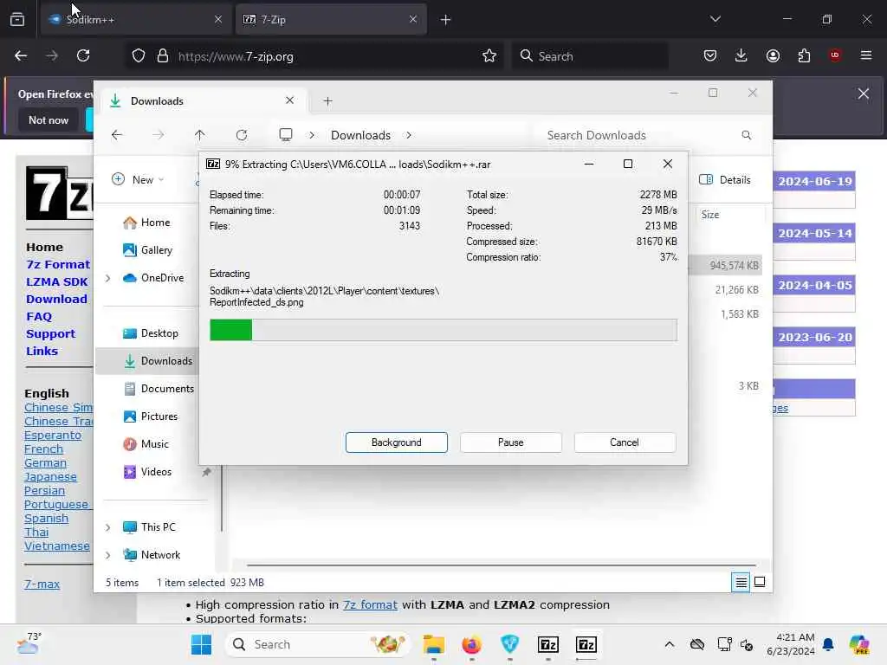
Task: Open the 7z format hyperlink
Action: (370, 604)
